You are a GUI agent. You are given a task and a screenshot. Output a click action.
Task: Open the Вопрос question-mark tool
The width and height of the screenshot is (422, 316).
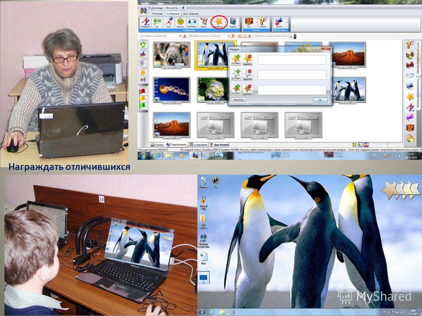263,22
